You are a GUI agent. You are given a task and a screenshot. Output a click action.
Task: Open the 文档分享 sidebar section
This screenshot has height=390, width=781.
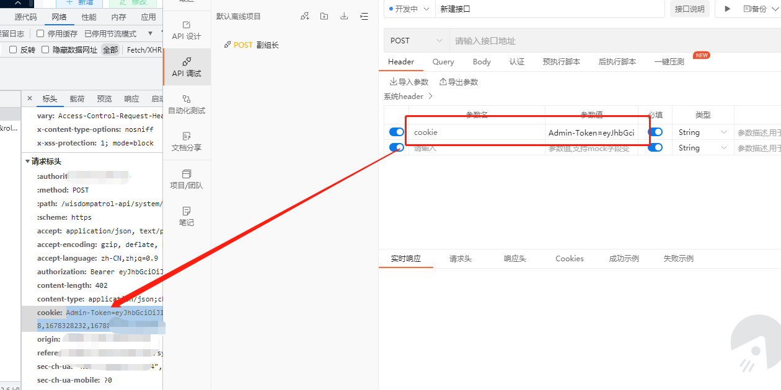coord(187,141)
